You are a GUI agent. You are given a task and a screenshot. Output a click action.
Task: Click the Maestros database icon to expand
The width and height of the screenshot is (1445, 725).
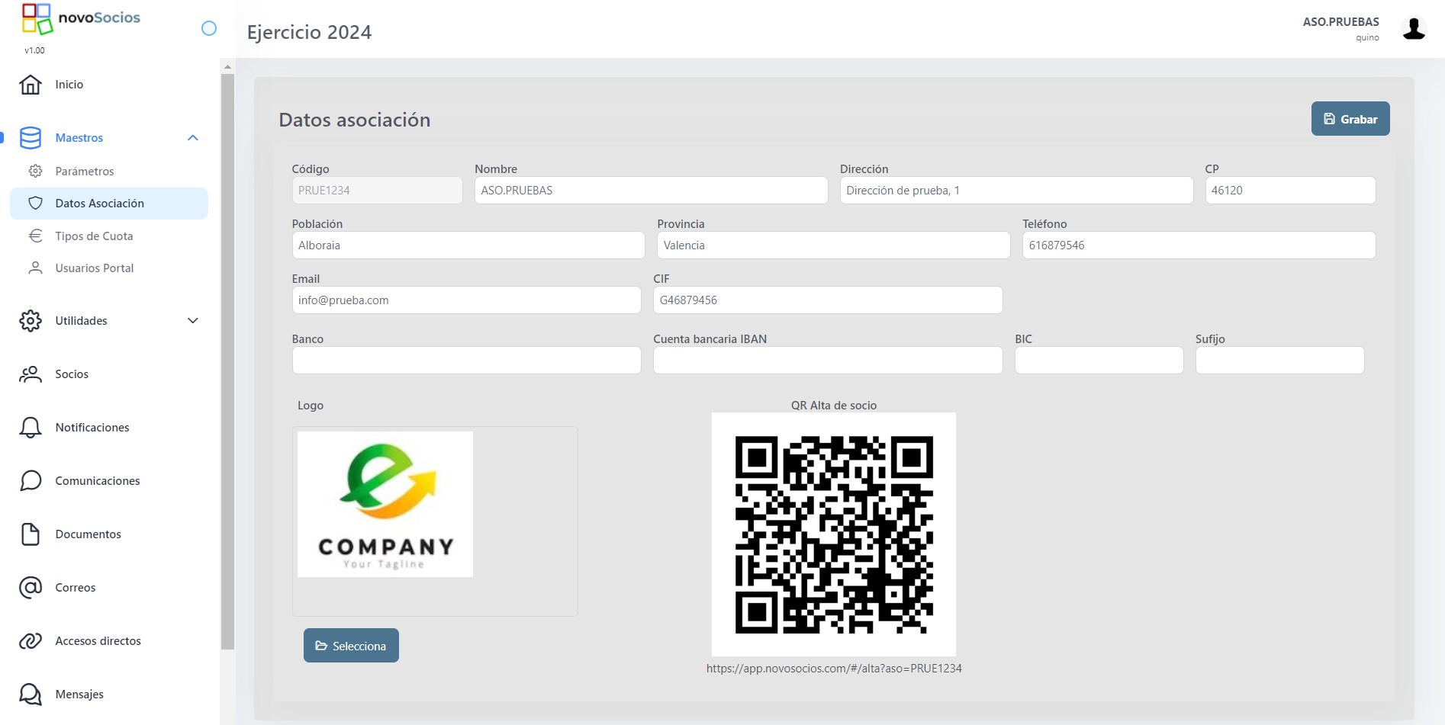(x=31, y=138)
